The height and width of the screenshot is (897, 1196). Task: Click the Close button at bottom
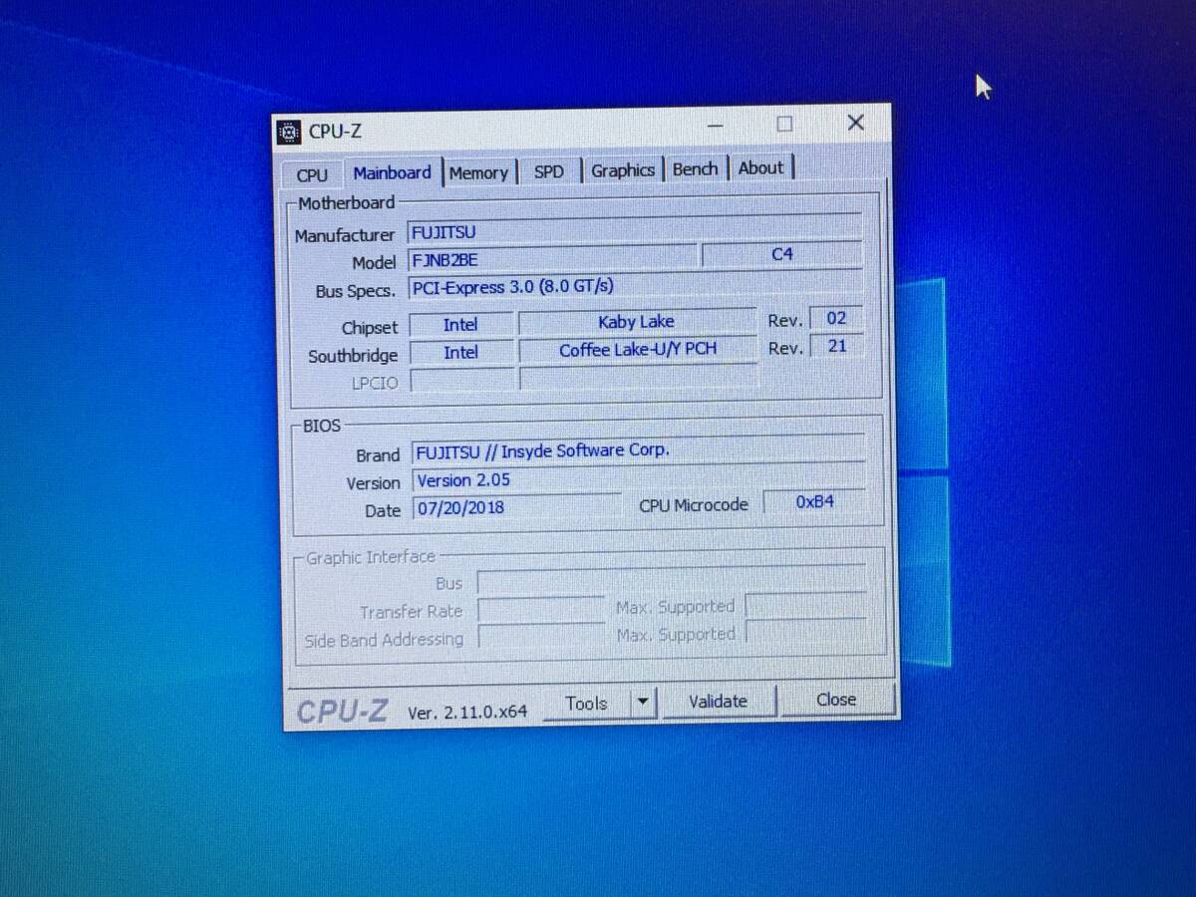pos(836,700)
